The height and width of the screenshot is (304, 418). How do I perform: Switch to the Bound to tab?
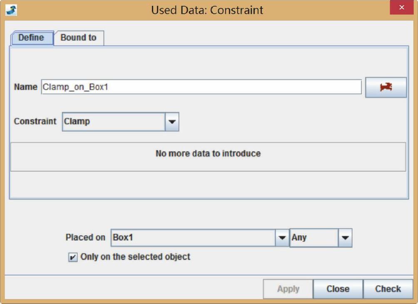pyautogui.click(x=79, y=38)
